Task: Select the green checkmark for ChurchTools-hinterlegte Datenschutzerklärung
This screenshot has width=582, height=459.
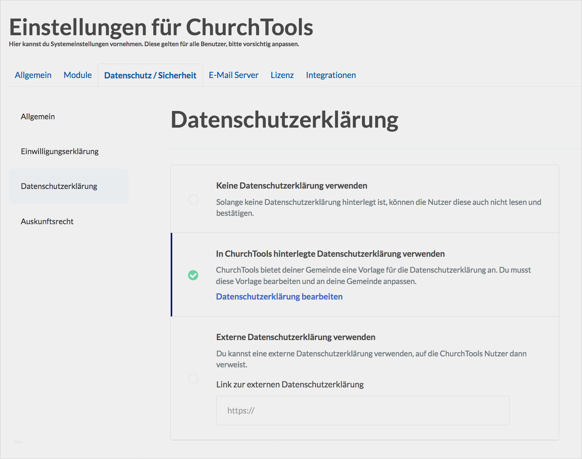Action: (193, 275)
